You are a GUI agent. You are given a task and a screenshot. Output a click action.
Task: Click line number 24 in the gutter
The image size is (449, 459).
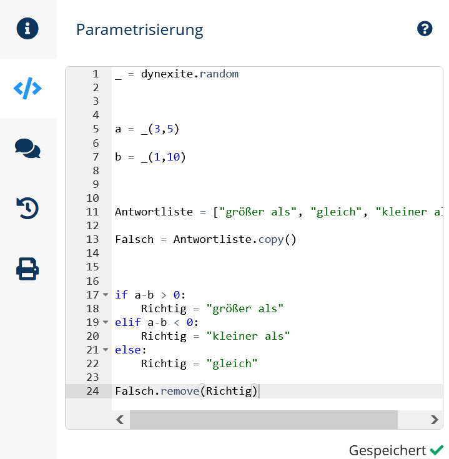point(92,391)
